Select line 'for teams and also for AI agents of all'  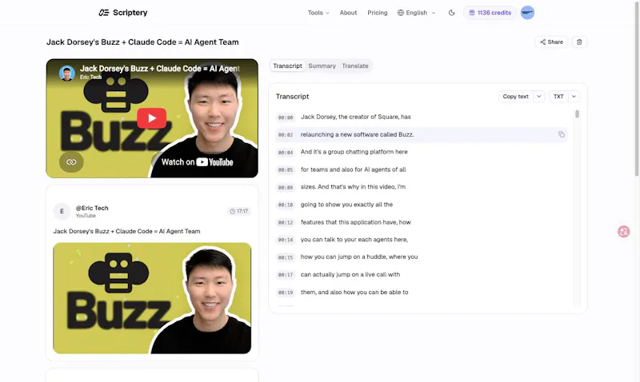(353, 169)
